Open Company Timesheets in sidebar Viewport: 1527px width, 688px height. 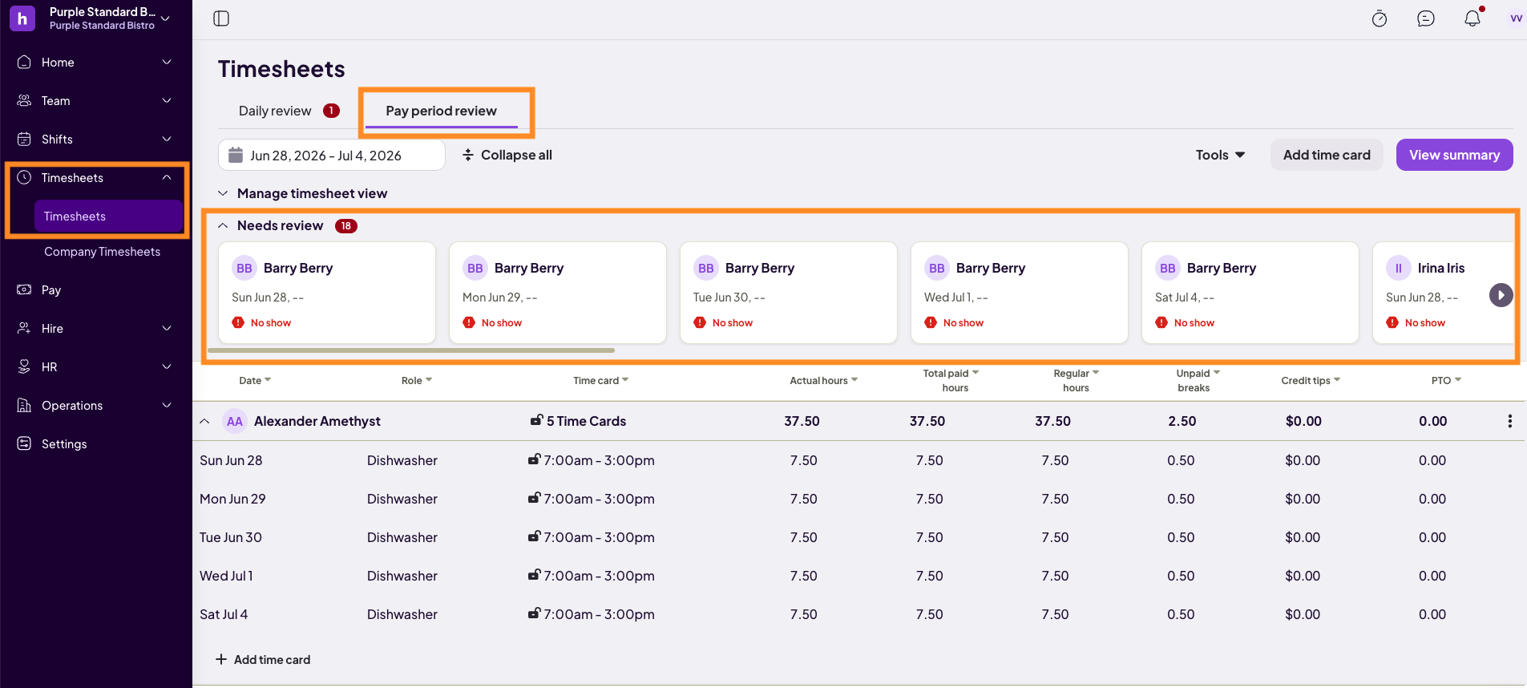pos(102,251)
